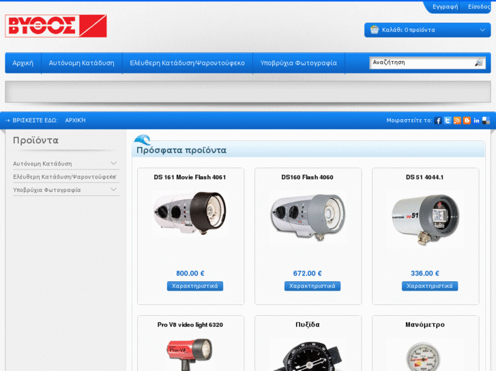Click the ΒΥΘΟΣ logo
496x371 pixels.
(56, 26)
